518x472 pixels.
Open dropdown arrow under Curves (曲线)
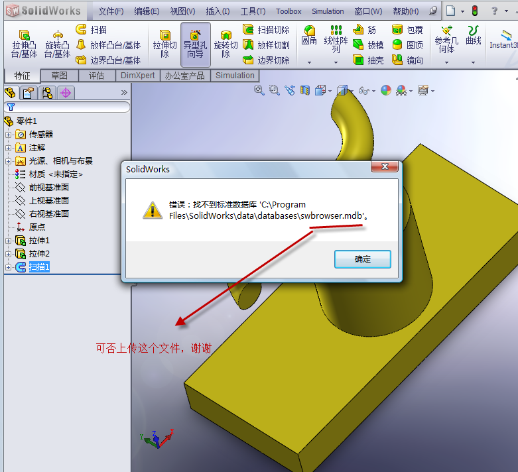click(x=473, y=62)
